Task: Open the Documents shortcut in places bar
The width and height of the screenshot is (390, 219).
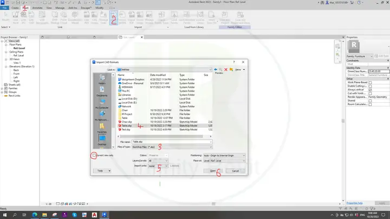Action: 102,91
